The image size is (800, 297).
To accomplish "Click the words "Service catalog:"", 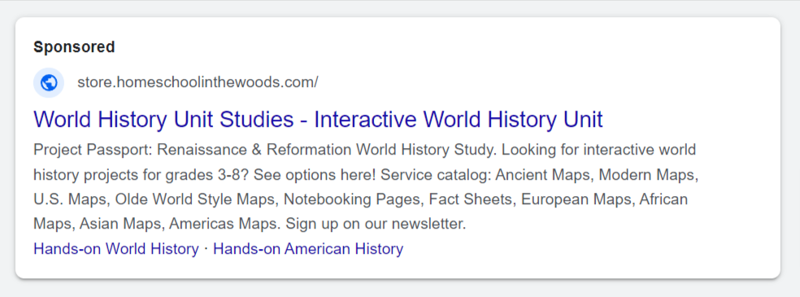I will coord(437,175).
